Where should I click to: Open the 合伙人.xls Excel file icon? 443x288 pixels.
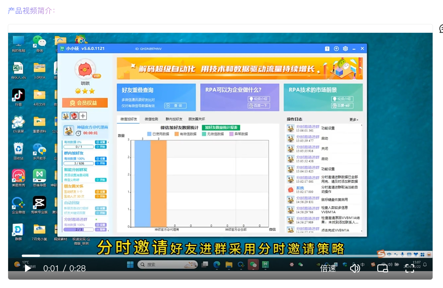pyautogui.click(x=19, y=71)
